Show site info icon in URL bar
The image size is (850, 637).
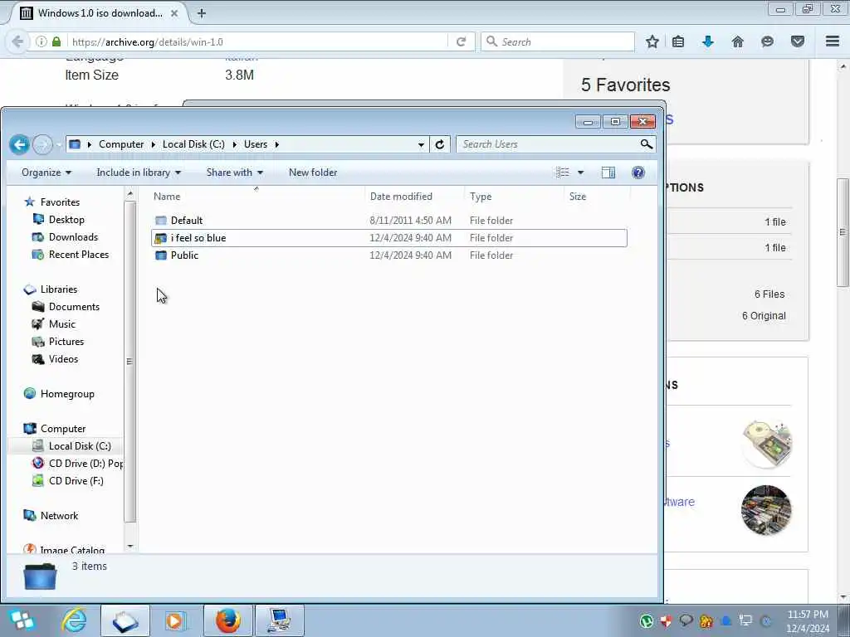click(42, 41)
